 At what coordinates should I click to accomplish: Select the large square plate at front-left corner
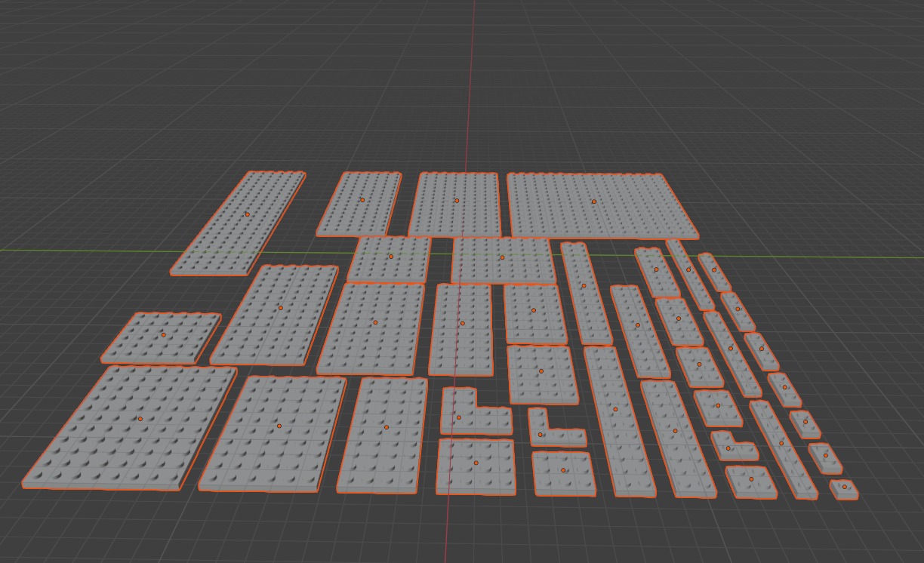(x=130, y=428)
